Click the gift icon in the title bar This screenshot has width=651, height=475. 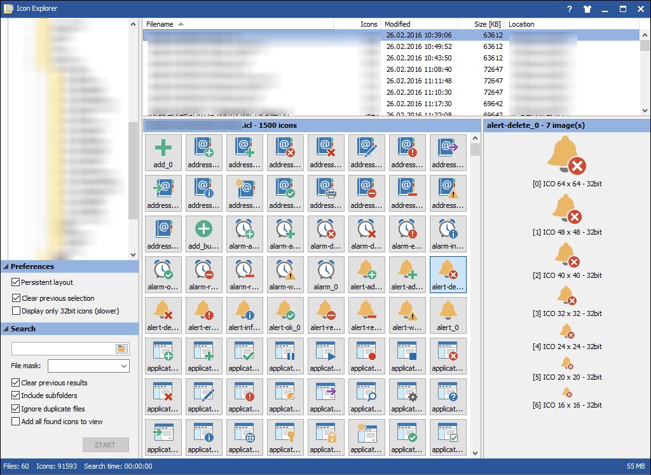587,9
